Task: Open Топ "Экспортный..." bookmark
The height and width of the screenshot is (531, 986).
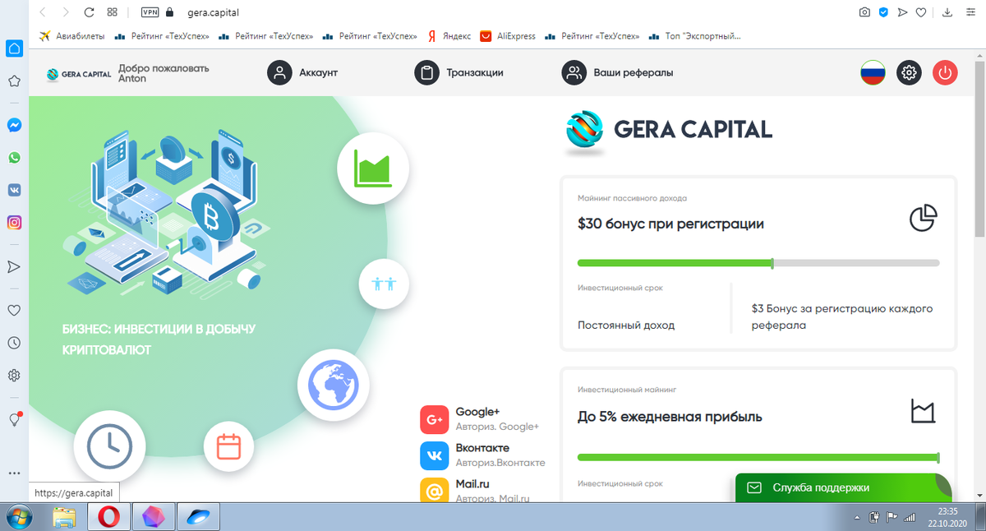Action: [x=695, y=36]
